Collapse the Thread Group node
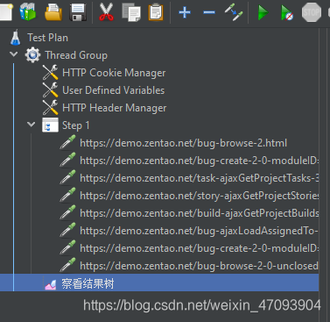 pos(13,54)
